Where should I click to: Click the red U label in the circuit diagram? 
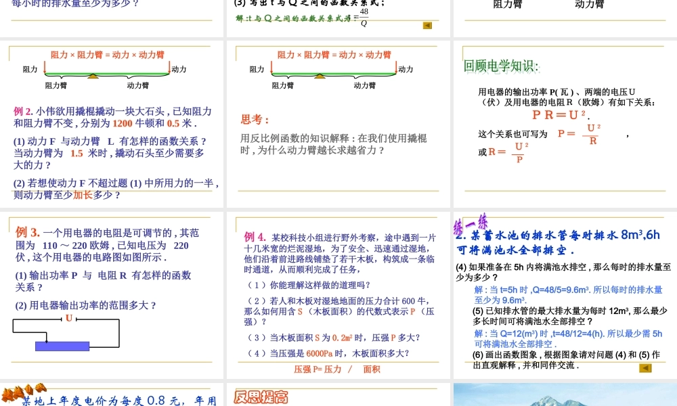coord(69,319)
